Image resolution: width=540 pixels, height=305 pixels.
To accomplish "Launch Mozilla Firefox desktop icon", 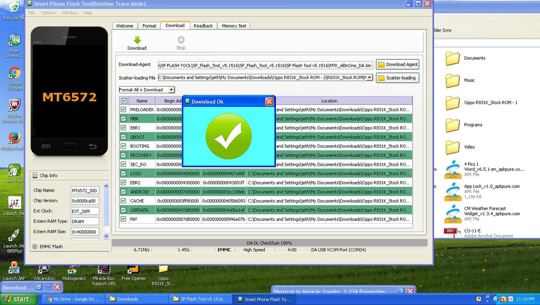I will pos(14,138).
